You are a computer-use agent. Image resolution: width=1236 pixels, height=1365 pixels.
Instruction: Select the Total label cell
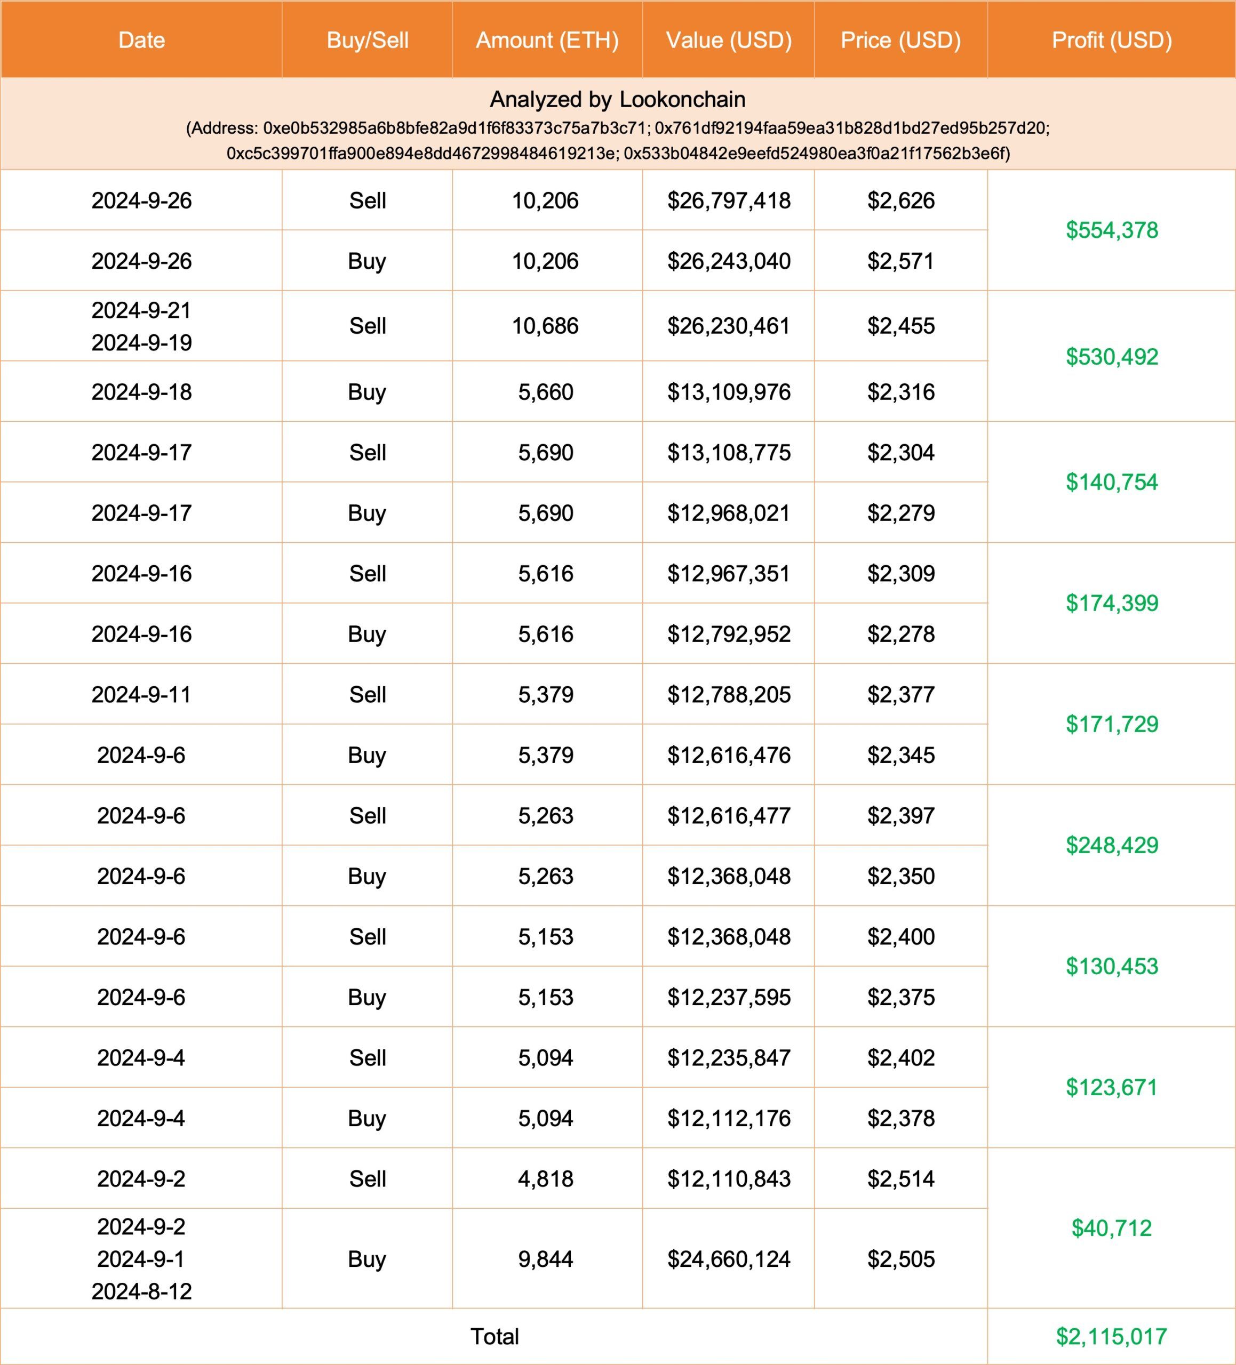coord(495,1336)
